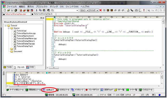167x98 pixels.
Task: Click the red exclamation mark icon
Action: [144, 10]
